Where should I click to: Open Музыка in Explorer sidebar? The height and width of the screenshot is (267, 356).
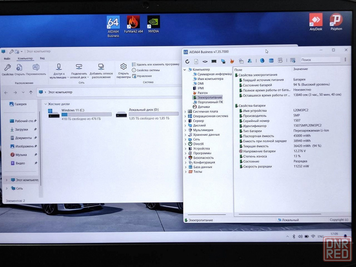[19, 155]
